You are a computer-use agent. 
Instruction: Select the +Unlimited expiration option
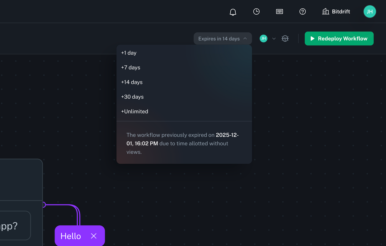pos(134,111)
